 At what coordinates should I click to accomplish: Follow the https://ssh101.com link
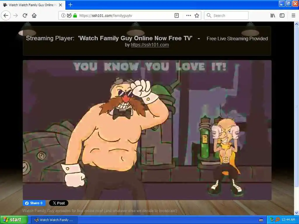[150, 45]
